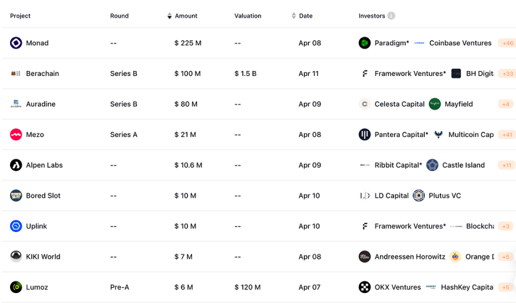Click the Round column header
516x303 pixels.
pos(119,16)
